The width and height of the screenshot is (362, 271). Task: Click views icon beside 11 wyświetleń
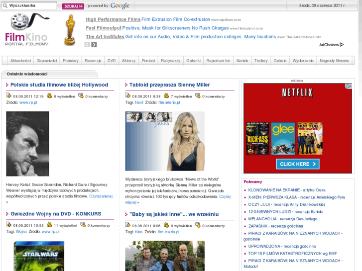point(49,224)
